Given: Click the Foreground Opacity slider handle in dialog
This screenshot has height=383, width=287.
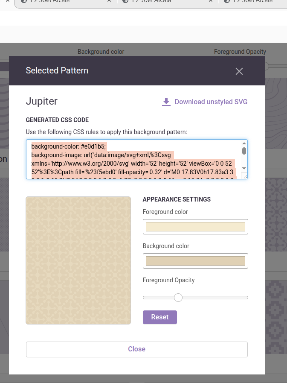Looking at the screenshot, I should pyautogui.click(x=178, y=298).
